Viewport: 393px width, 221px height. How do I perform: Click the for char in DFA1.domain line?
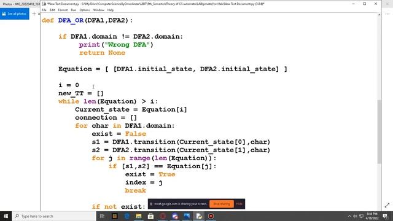pos(125,125)
